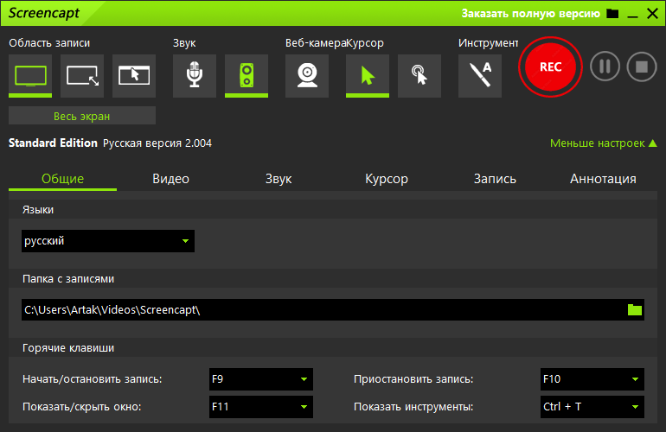Open the annotation tool (Инструмент)
Screen dimensions: 666x432
(479, 75)
